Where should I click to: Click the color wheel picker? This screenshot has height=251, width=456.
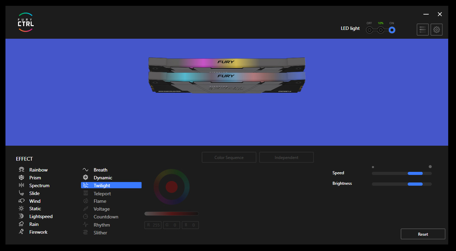coord(172,186)
